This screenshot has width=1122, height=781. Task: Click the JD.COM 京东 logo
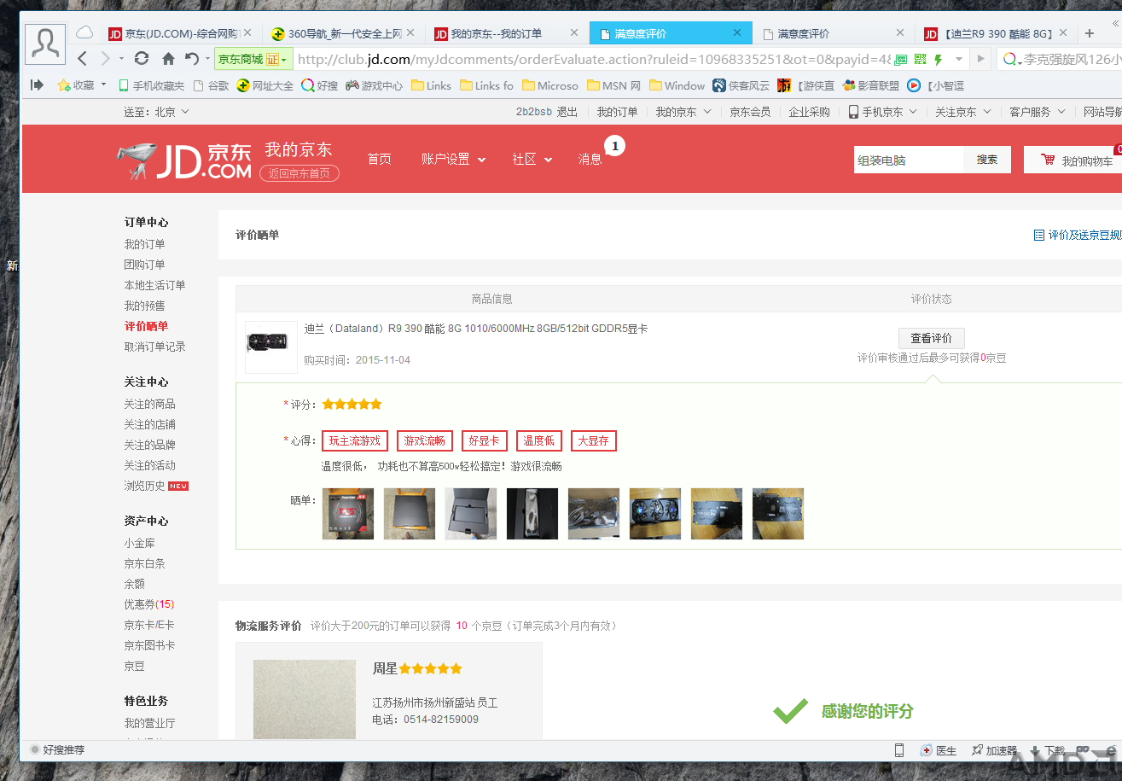184,160
